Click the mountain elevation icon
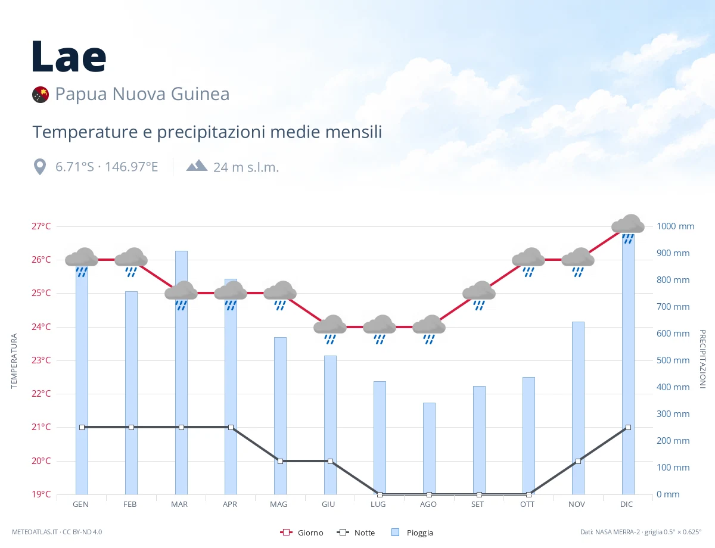Screen dimensions: 715x548 click(197, 166)
